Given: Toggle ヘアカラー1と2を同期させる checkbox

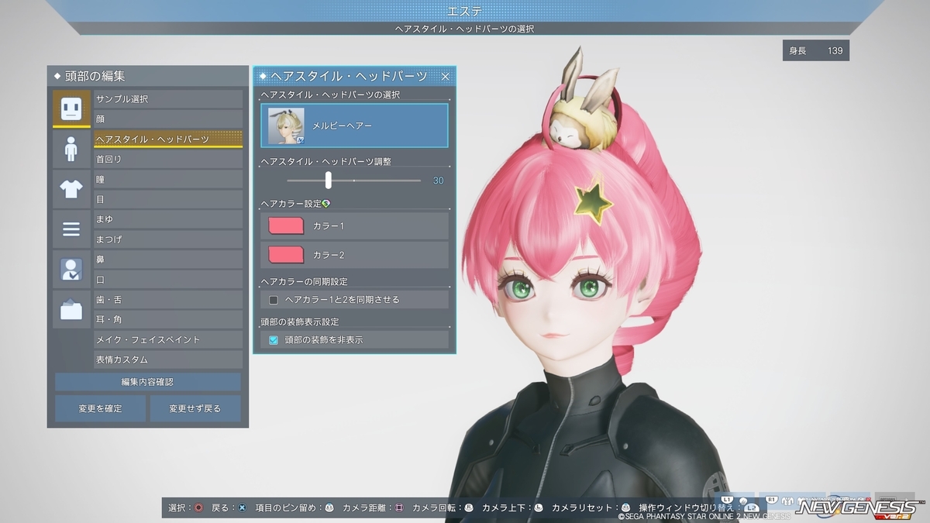Looking at the screenshot, I should point(274,299).
